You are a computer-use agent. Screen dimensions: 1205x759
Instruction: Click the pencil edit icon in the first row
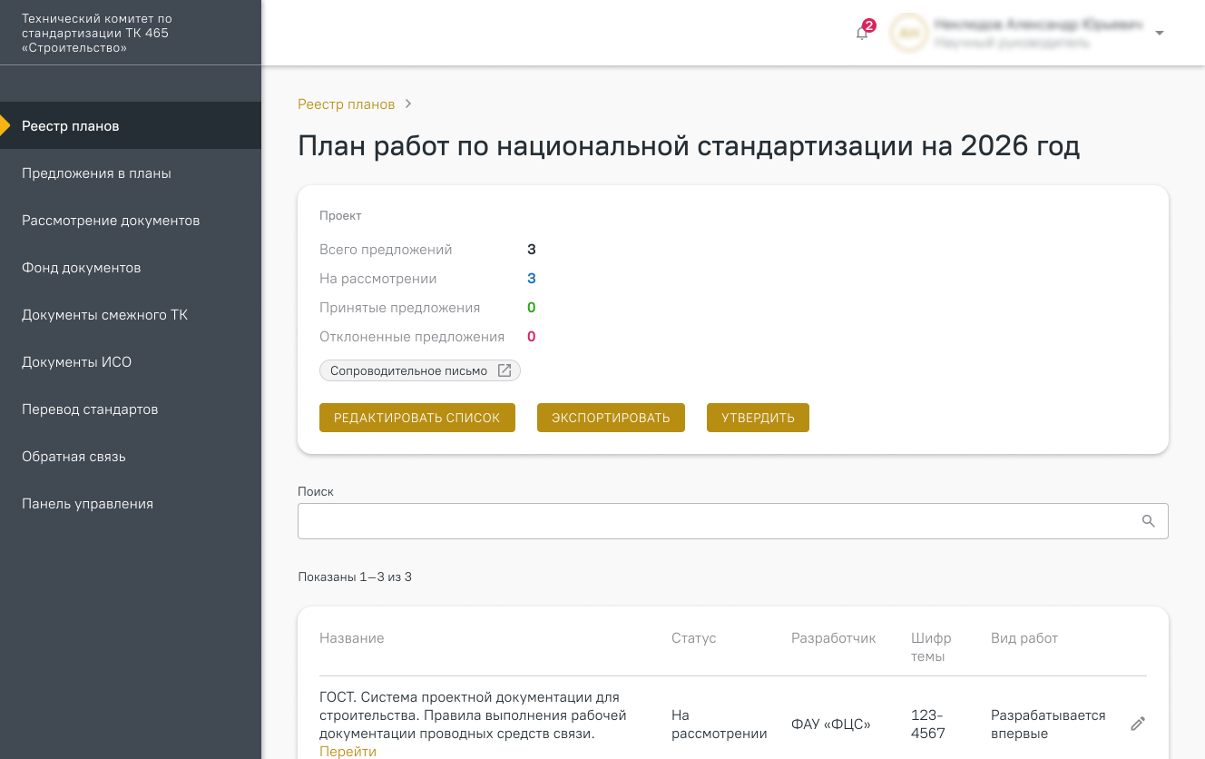(1138, 724)
